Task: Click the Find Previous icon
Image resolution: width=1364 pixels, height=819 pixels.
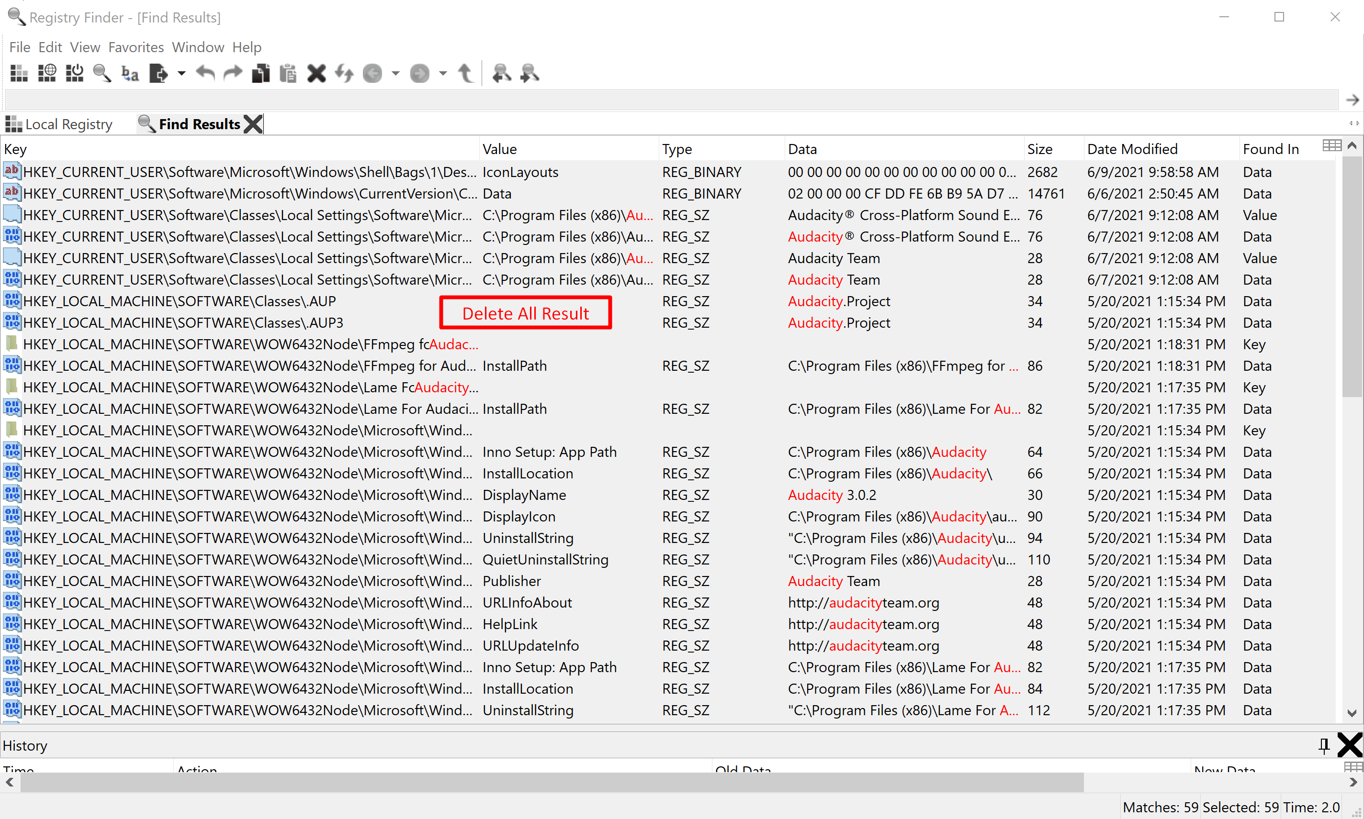Action: click(x=501, y=73)
